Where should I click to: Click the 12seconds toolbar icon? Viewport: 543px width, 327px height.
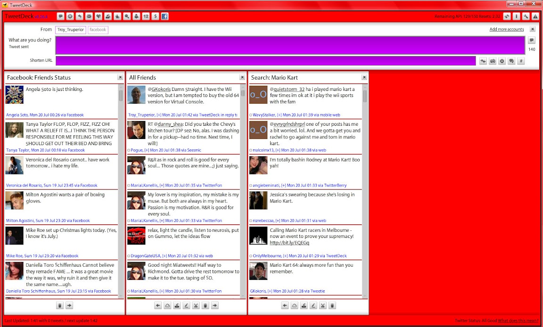(146, 16)
